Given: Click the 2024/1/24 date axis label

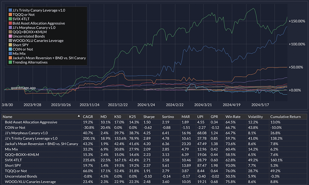Looking at the screenshot, I should click(x=146, y=105).
